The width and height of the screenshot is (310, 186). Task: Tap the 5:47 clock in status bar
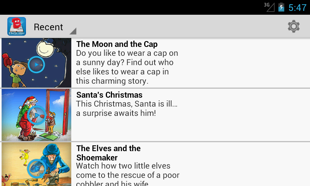tap(298, 8)
